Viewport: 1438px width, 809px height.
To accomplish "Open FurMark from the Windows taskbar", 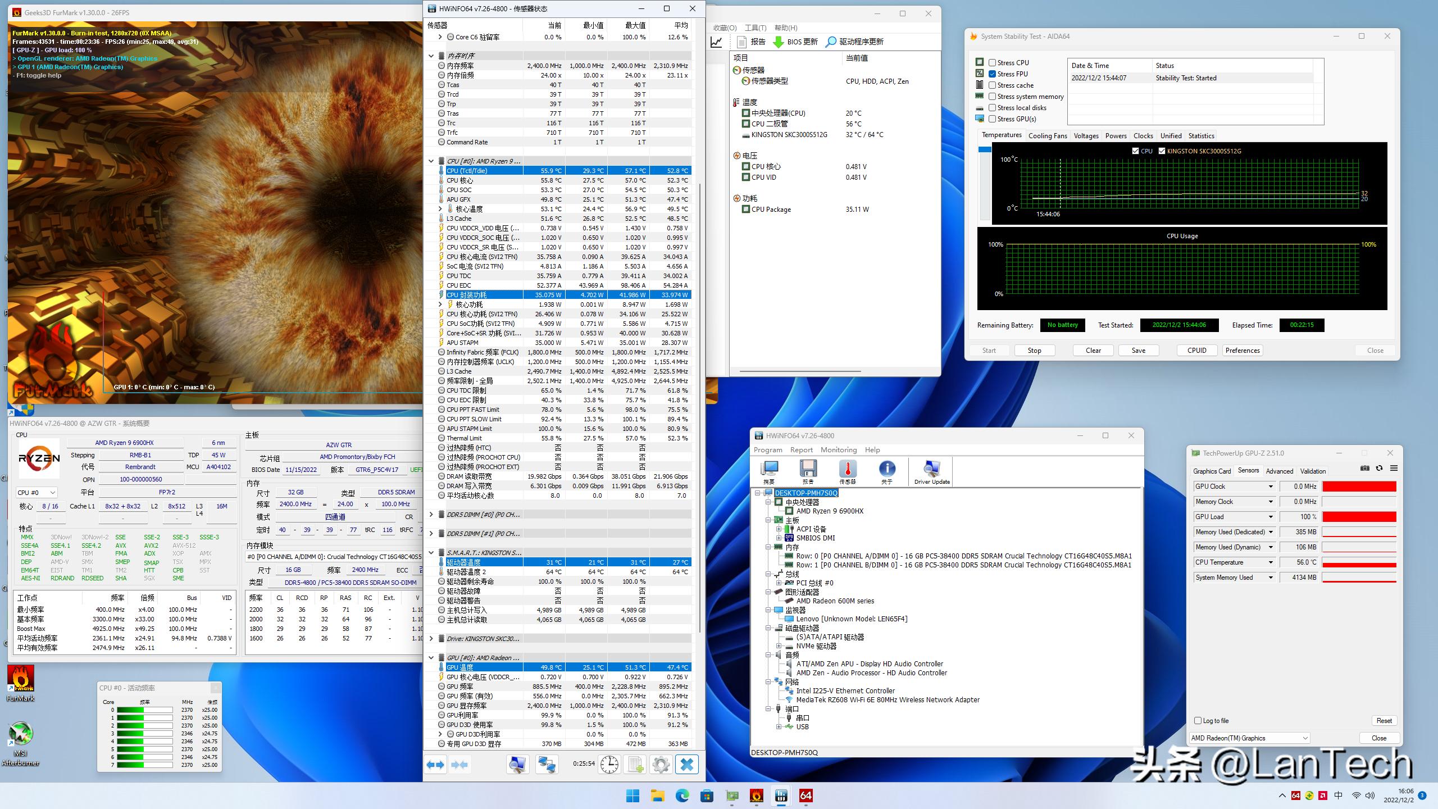I will tap(756, 796).
